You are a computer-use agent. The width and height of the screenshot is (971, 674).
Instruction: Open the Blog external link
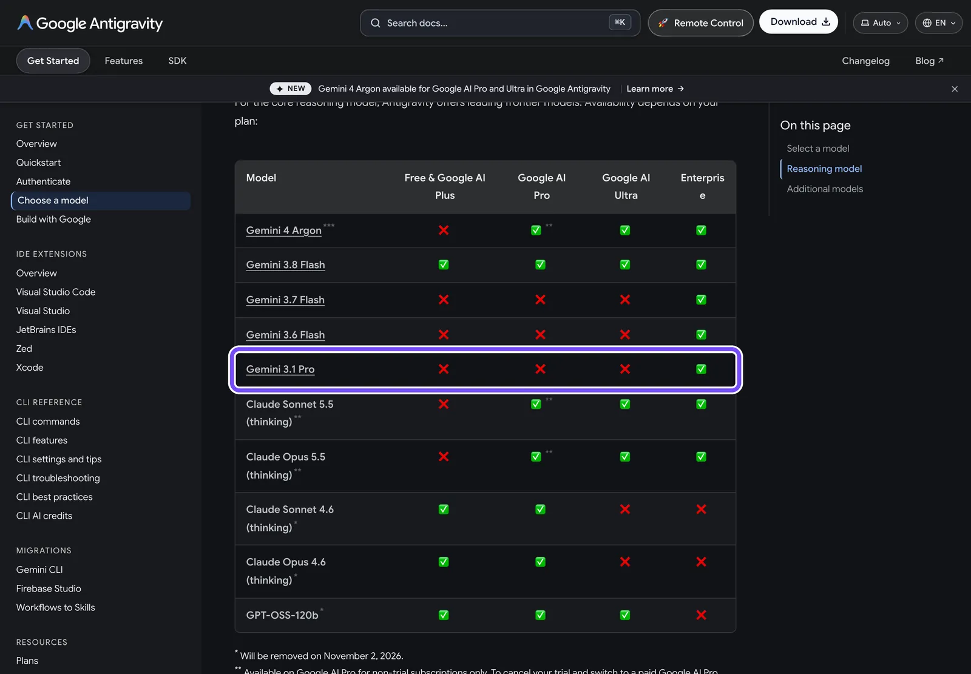[x=929, y=61]
